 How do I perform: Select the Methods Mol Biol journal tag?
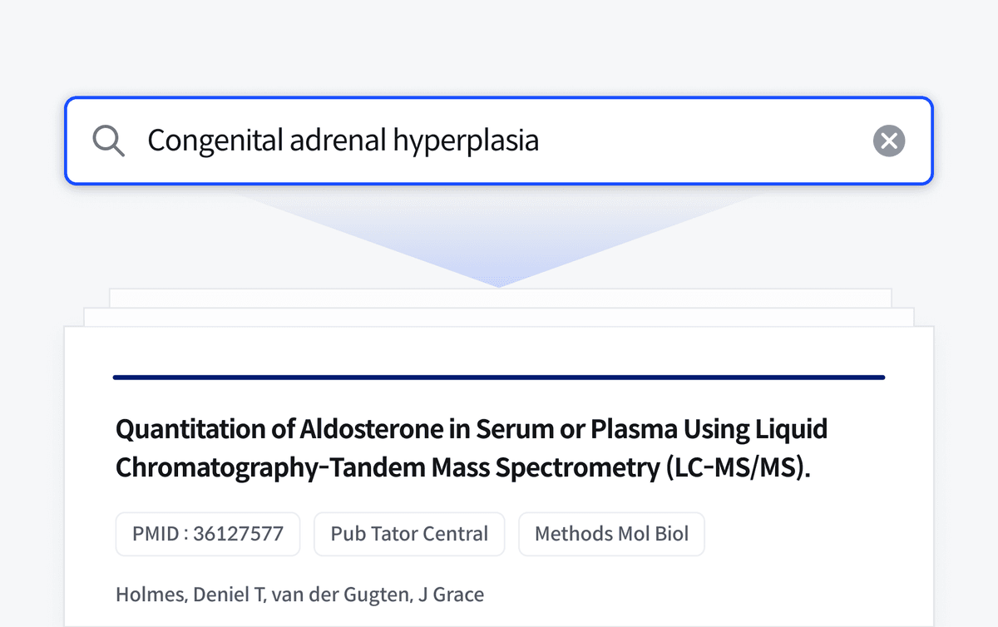click(x=611, y=534)
